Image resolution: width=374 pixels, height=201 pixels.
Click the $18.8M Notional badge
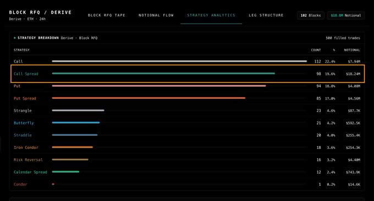point(346,15)
